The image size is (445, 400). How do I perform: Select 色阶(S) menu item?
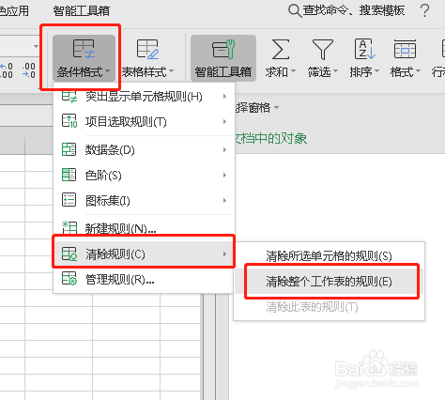144,175
